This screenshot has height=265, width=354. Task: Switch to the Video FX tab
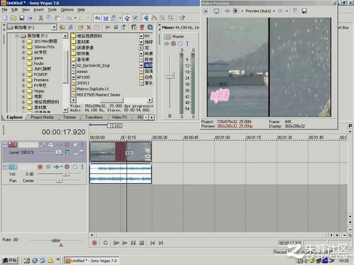coord(119,117)
